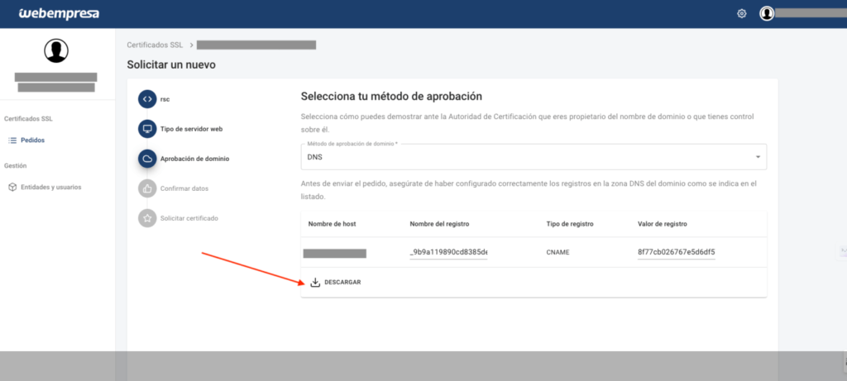Open the user avatar in top bar

[x=767, y=13]
